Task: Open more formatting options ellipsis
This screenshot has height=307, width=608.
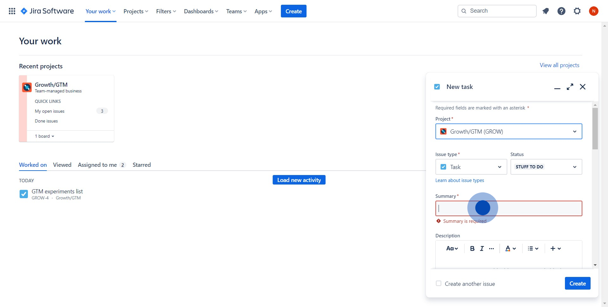Action: [x=491, y=248]
